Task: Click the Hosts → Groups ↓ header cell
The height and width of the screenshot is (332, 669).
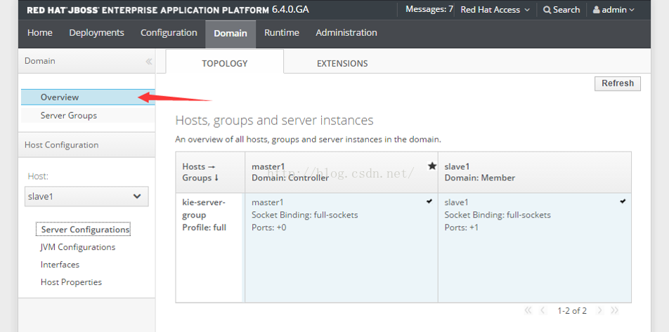Action: coord(210,172)
